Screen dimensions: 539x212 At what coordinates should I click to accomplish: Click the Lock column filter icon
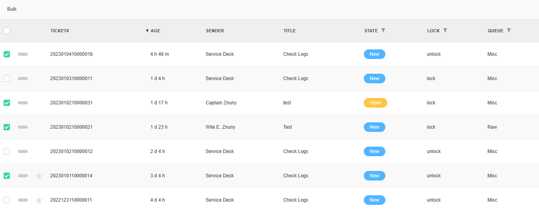point(445,30)
